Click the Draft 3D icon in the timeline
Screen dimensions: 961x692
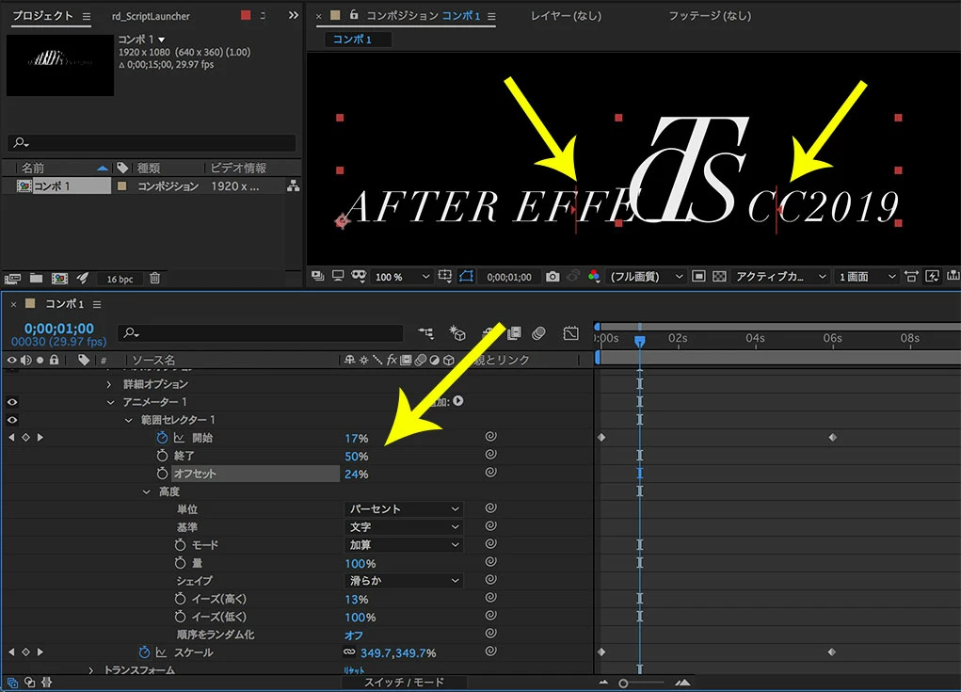click(x=457, y=333)
